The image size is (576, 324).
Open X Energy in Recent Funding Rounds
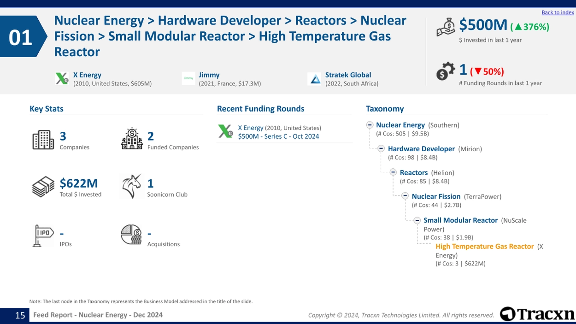tap(251, 128)
